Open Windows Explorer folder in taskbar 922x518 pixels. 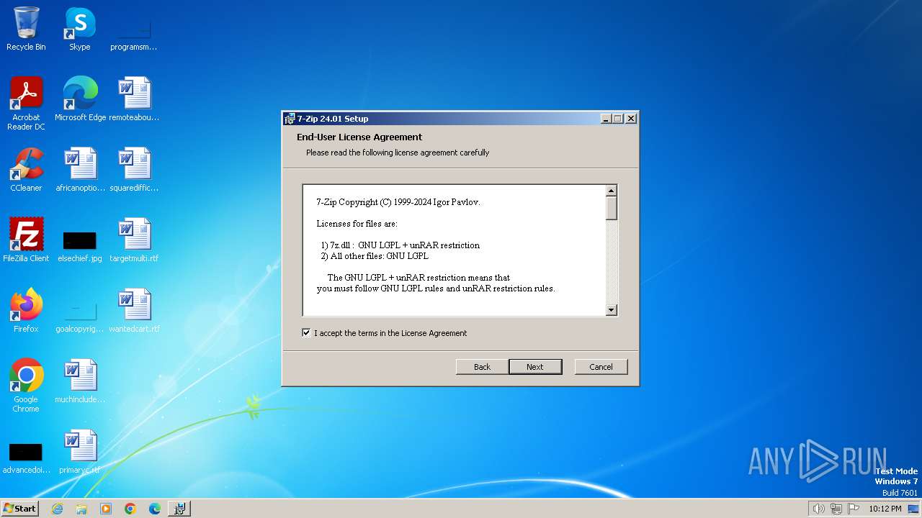[81, 509]
